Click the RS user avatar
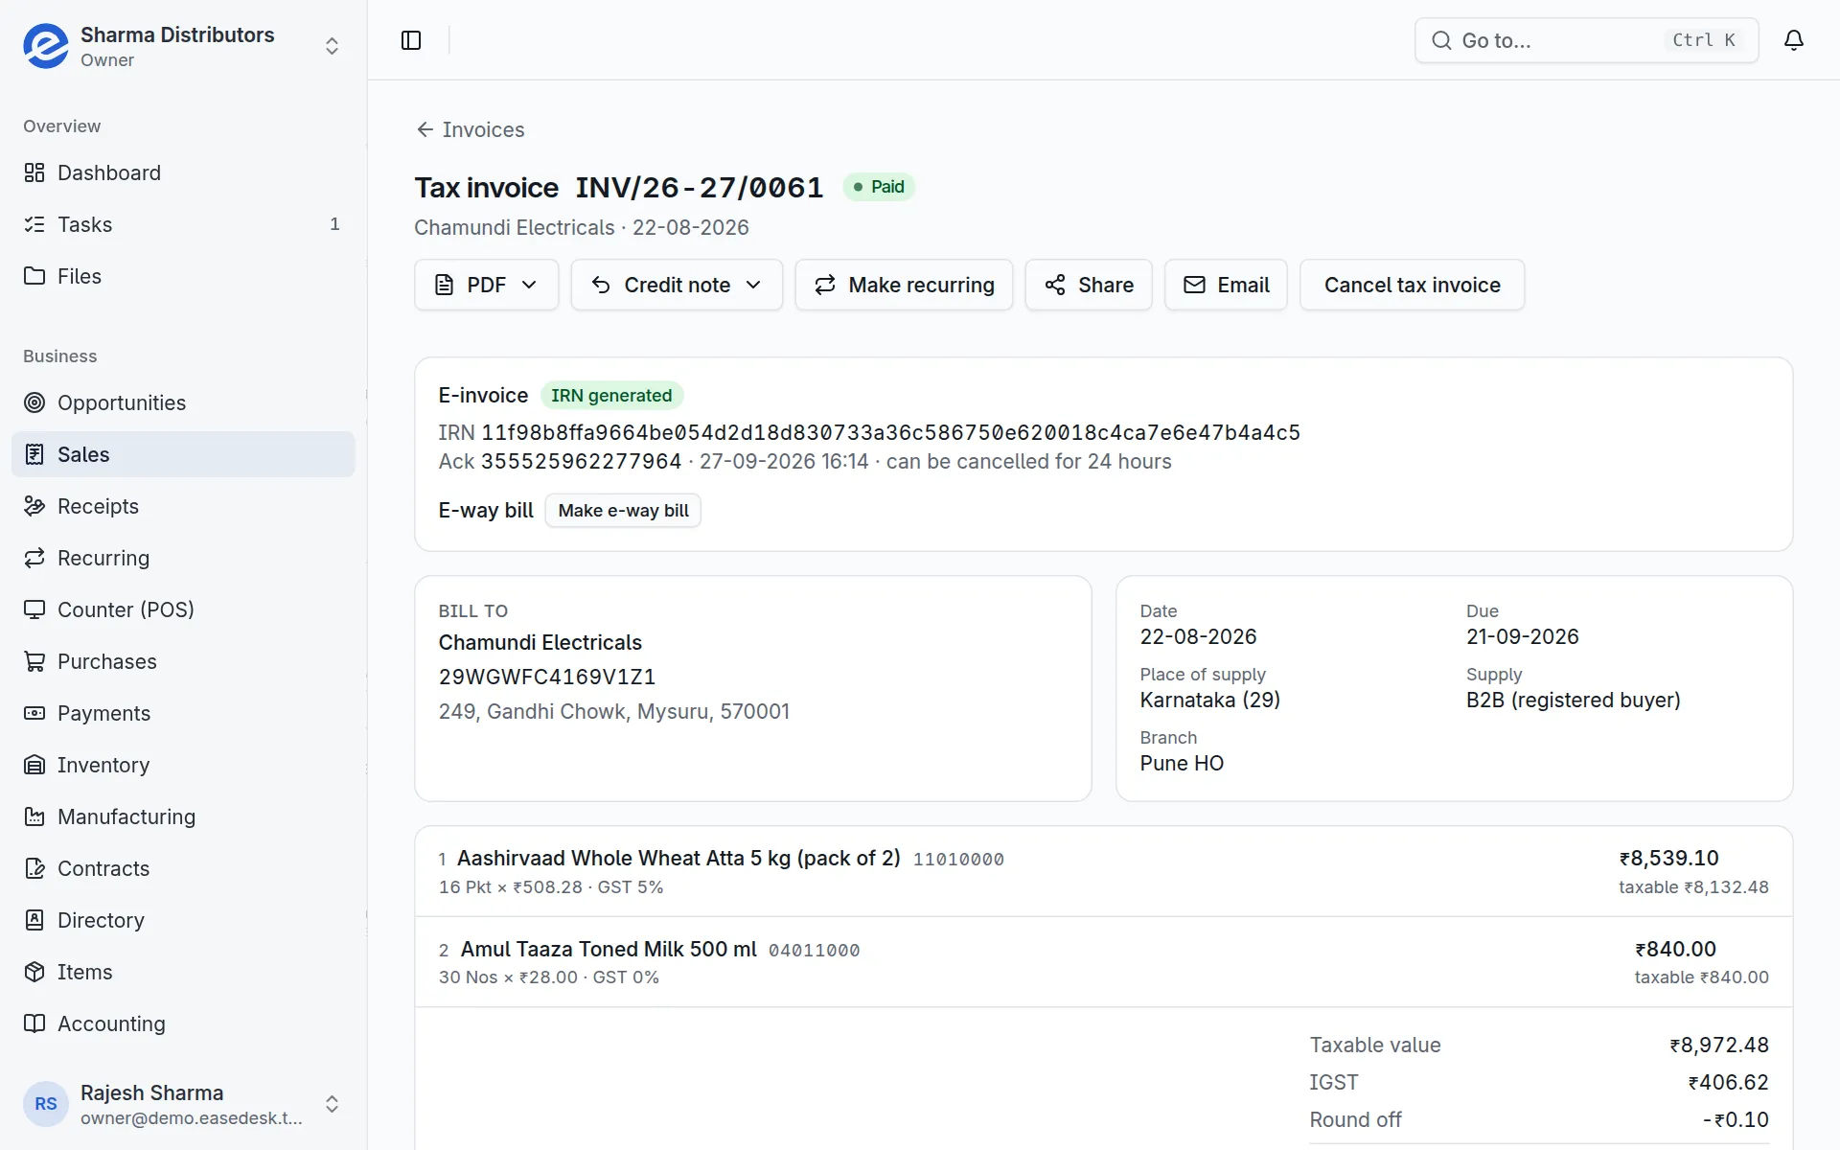1840x1150 pixels. tap(46, 1104)
